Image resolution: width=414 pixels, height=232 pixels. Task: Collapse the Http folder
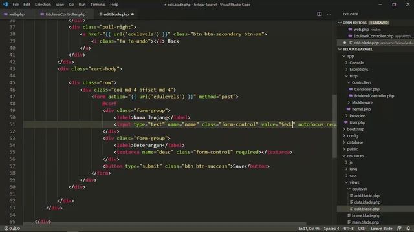pos(353,76)
